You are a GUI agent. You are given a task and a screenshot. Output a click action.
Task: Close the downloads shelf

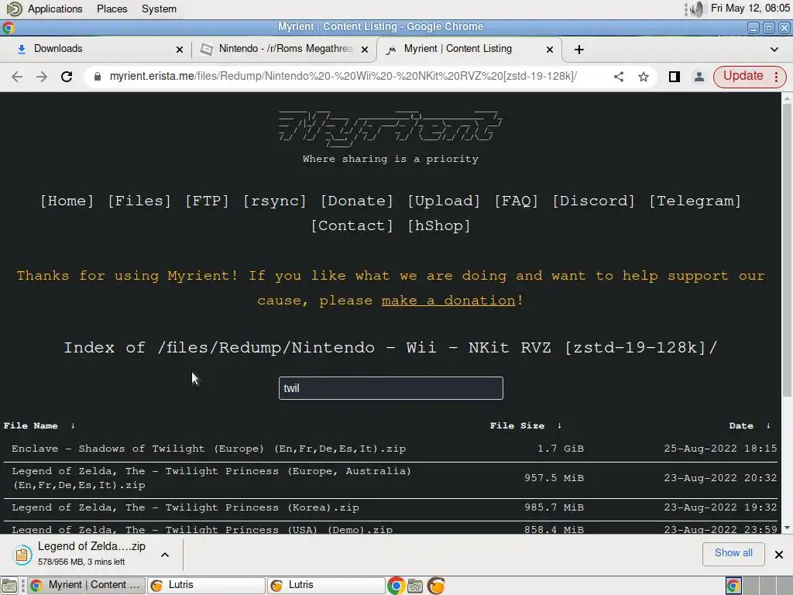coord(779,555)
